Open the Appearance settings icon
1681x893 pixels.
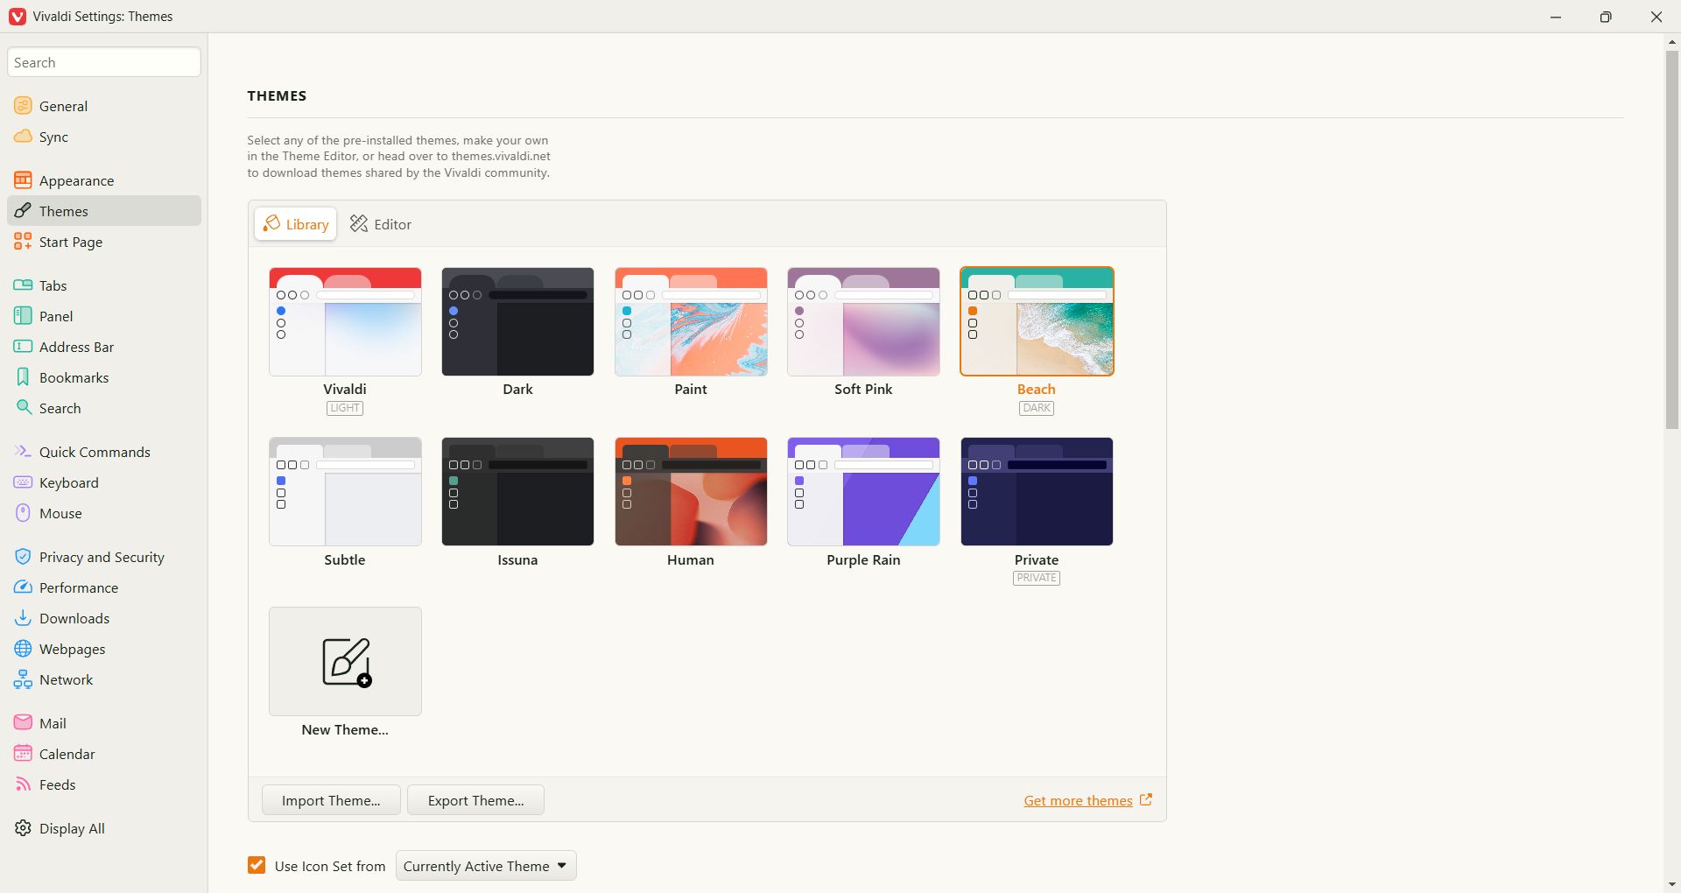point(23,180)
